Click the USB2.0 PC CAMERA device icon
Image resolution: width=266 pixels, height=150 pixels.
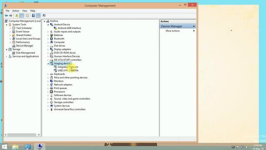click(x=55, y=70)
